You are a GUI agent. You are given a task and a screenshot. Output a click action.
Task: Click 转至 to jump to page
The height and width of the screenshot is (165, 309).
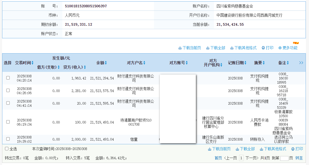tap(299, 158)
